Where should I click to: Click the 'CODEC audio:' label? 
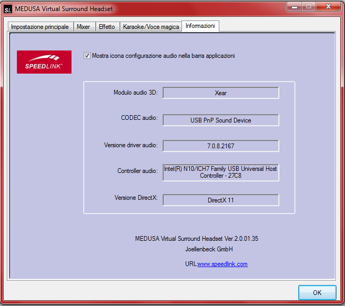pyautogui.click(x=139, y=118)
